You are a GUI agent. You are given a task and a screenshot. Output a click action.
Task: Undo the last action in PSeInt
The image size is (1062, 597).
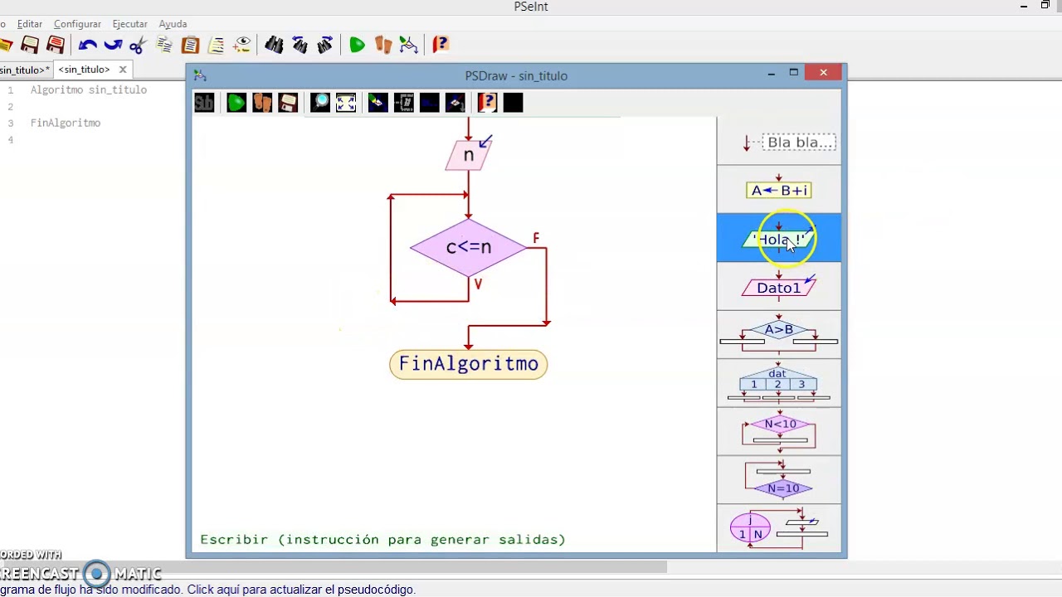(88, 45)
